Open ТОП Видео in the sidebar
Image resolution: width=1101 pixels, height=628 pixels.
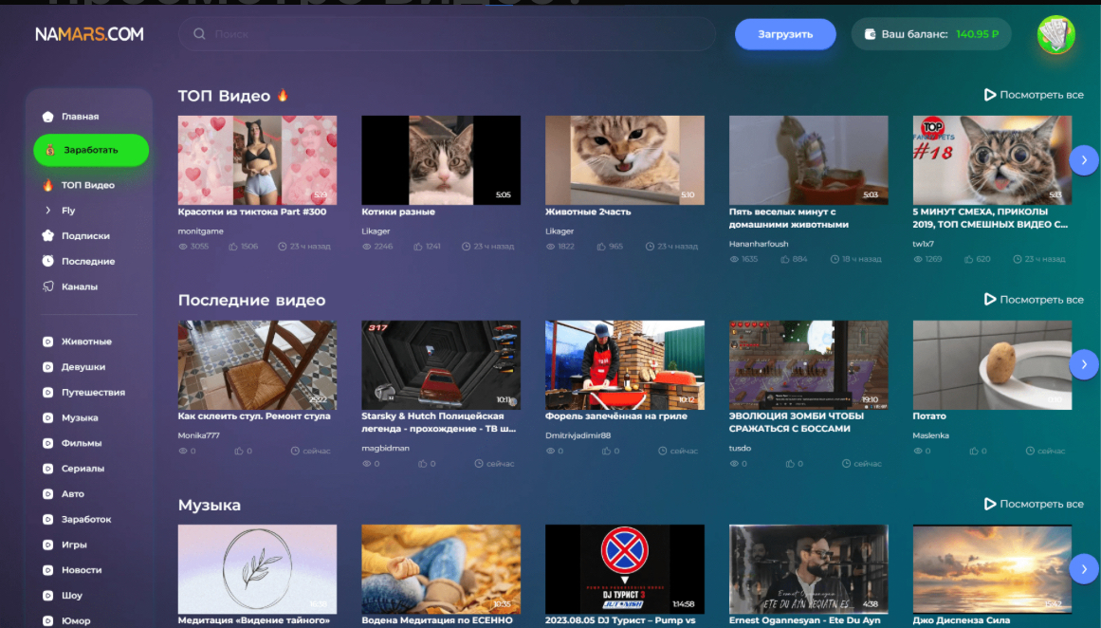click(89, 185)
